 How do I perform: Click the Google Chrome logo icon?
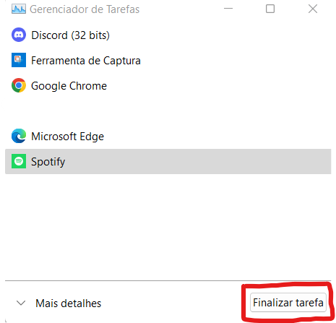click(19, 85)
